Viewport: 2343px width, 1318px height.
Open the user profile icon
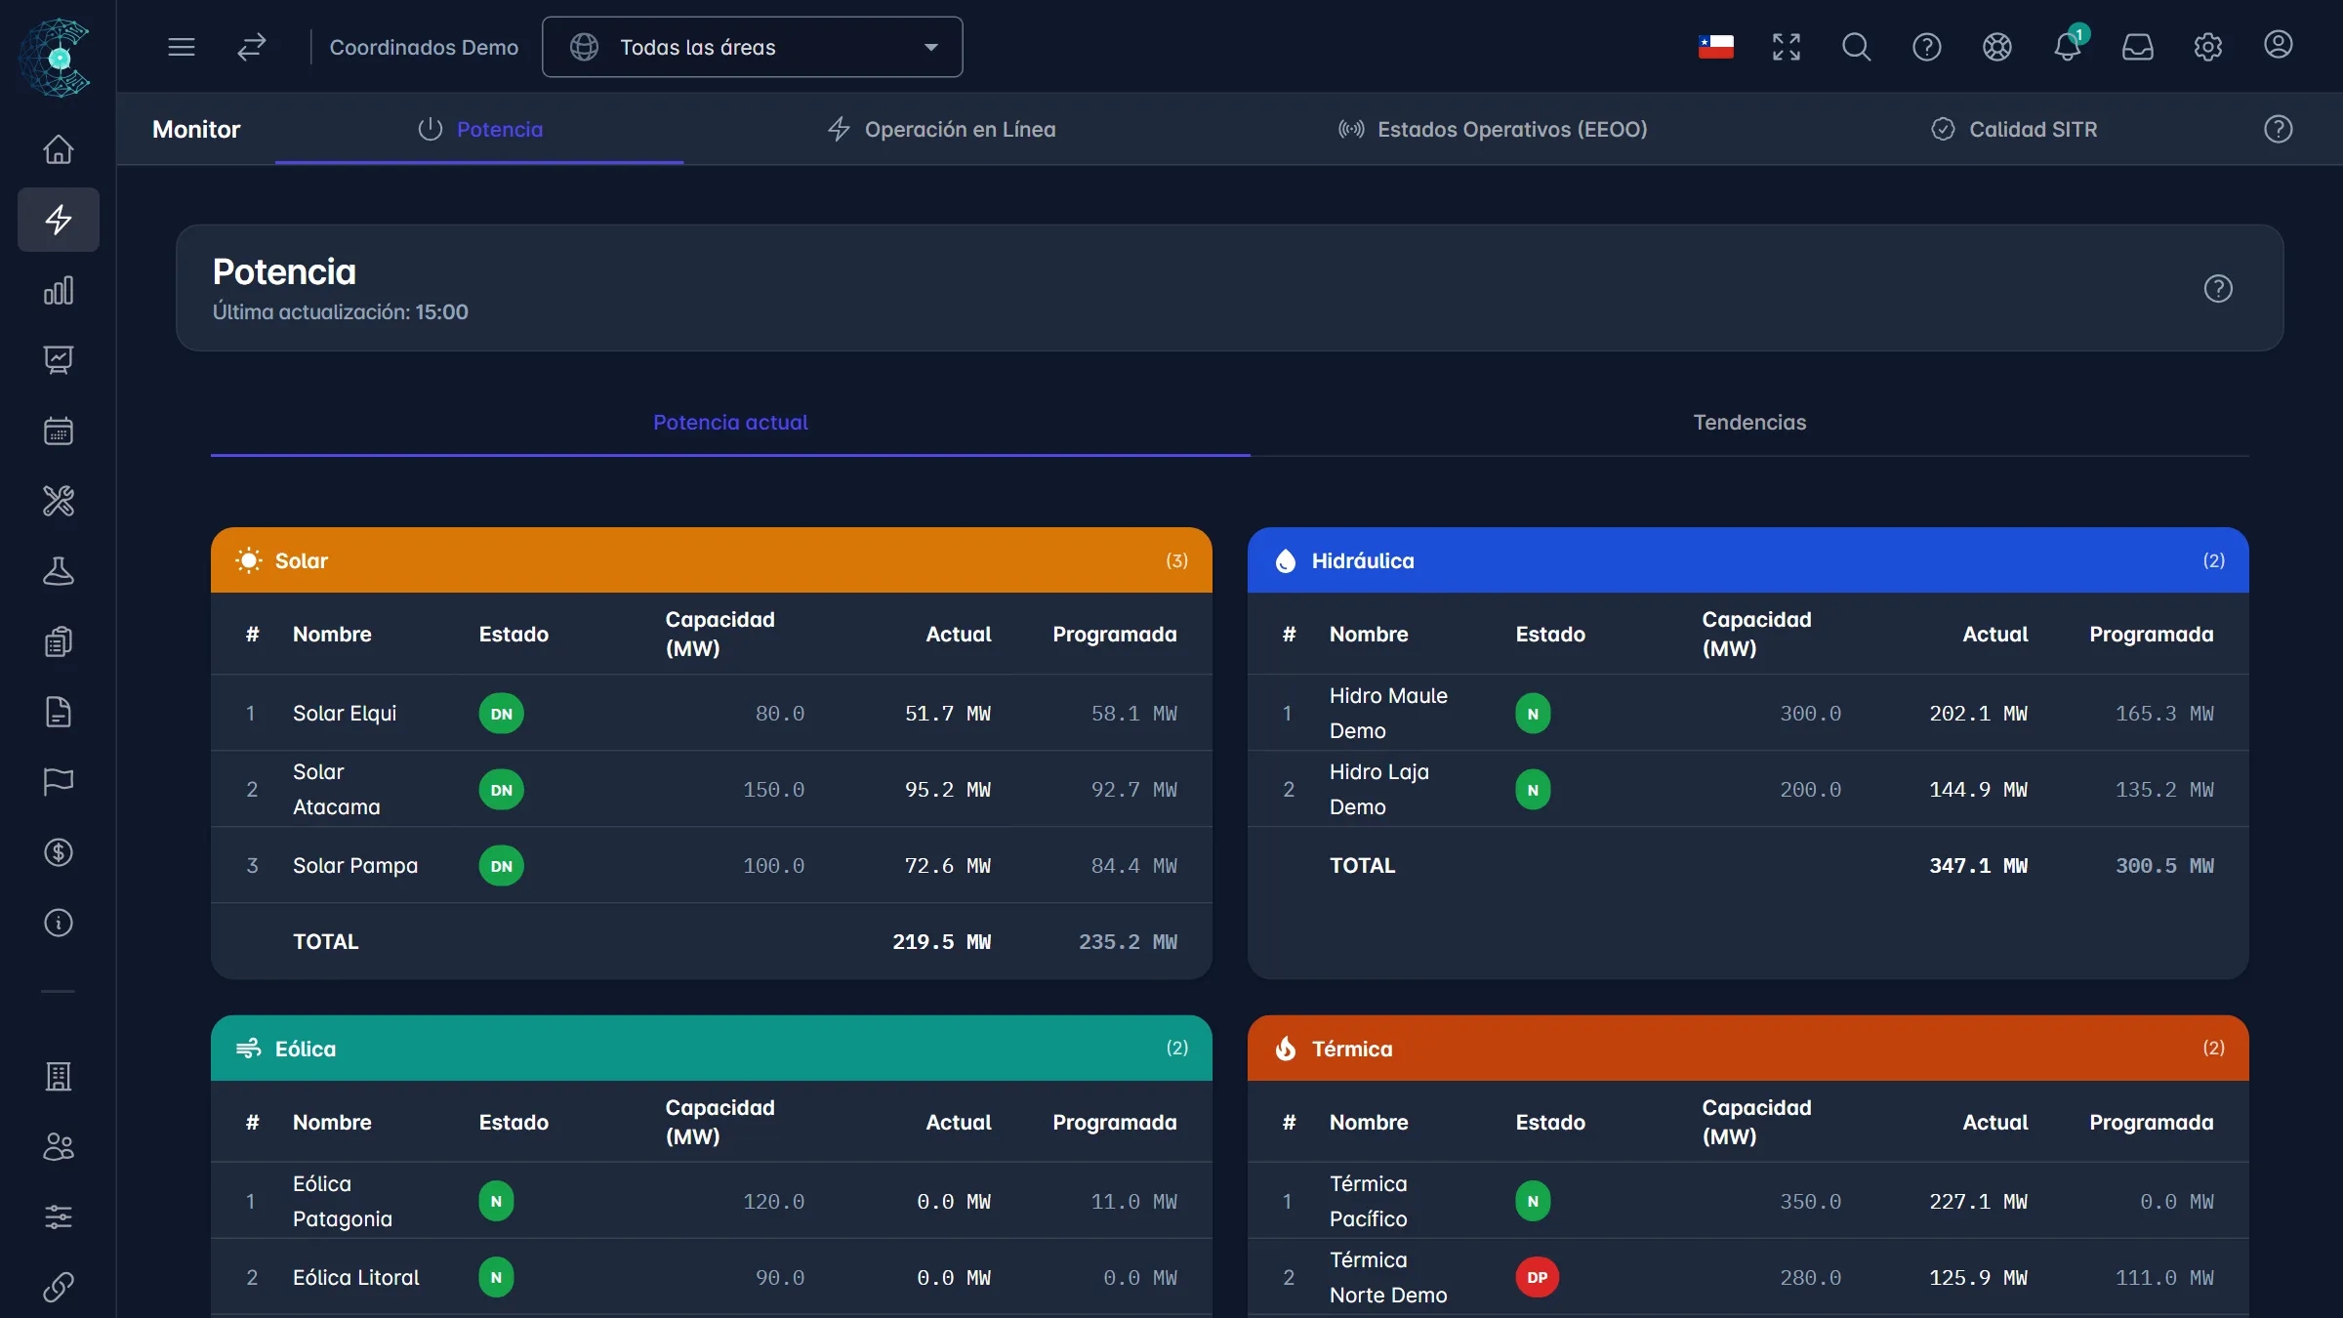[x=2278, y=45]
